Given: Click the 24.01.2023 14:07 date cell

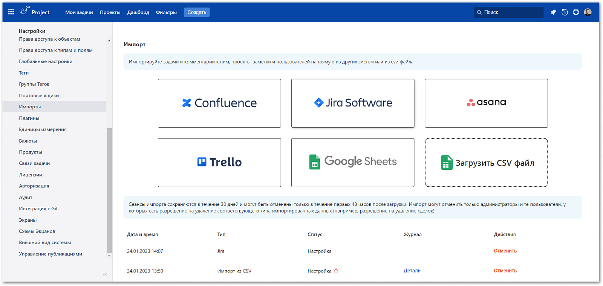Looking at the screenshot, I should tap(145, 251).
